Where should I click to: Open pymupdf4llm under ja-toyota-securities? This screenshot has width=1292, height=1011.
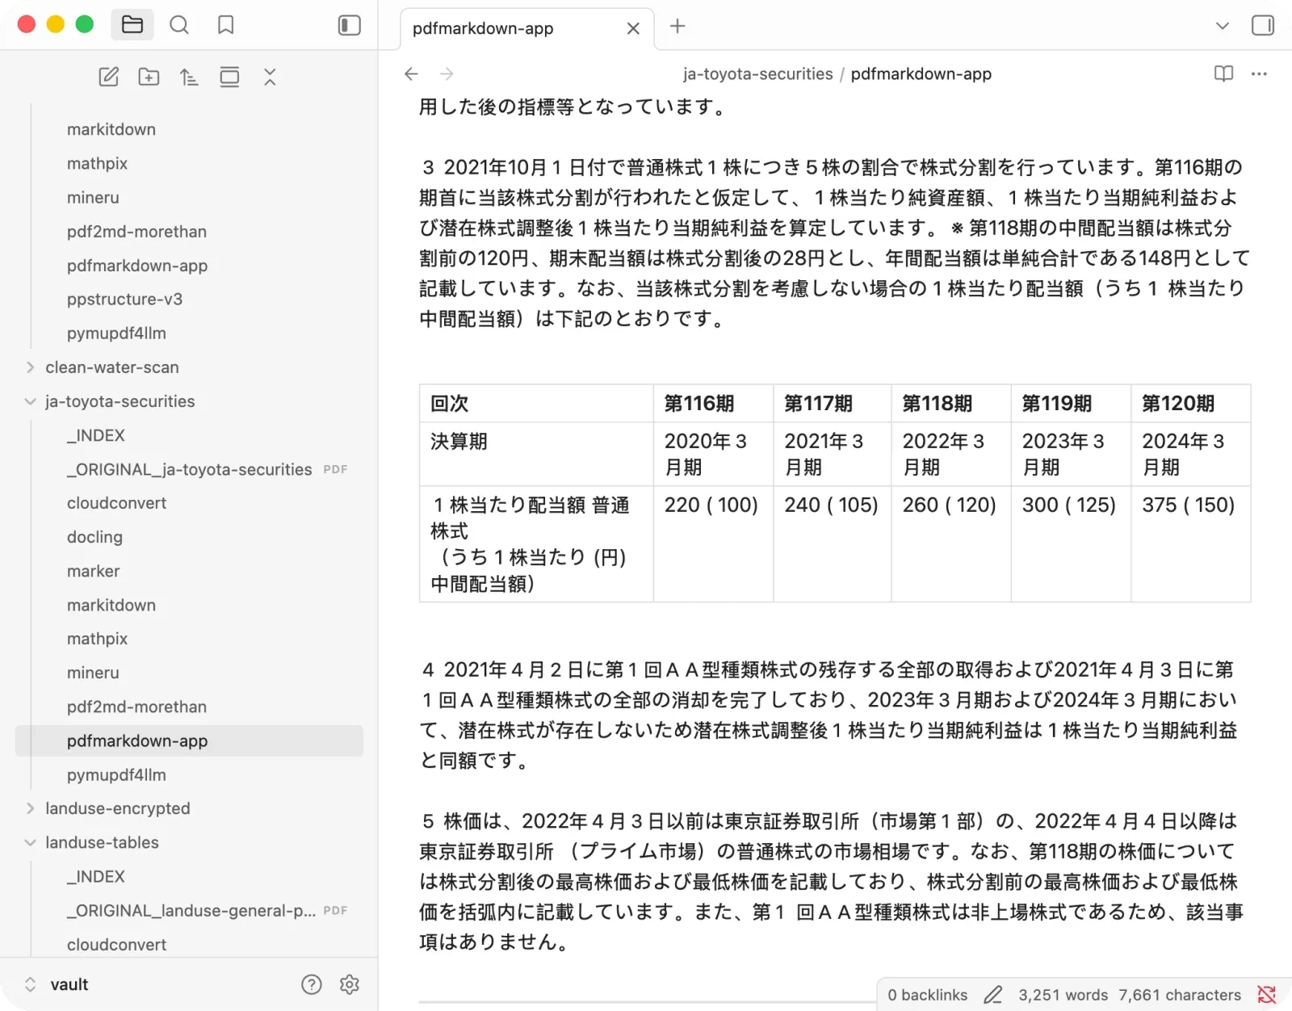116,774
